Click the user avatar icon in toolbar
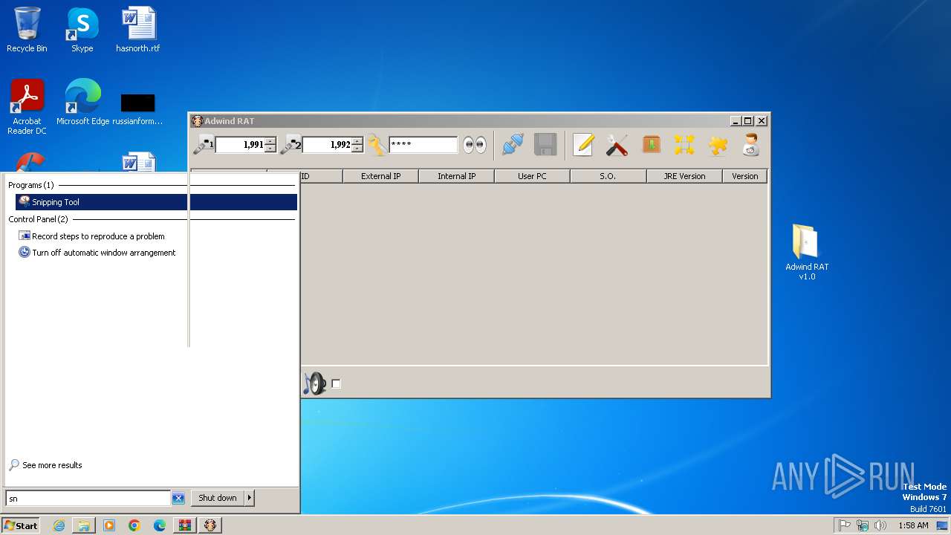 pyautogui.click(x=750, y=144)
